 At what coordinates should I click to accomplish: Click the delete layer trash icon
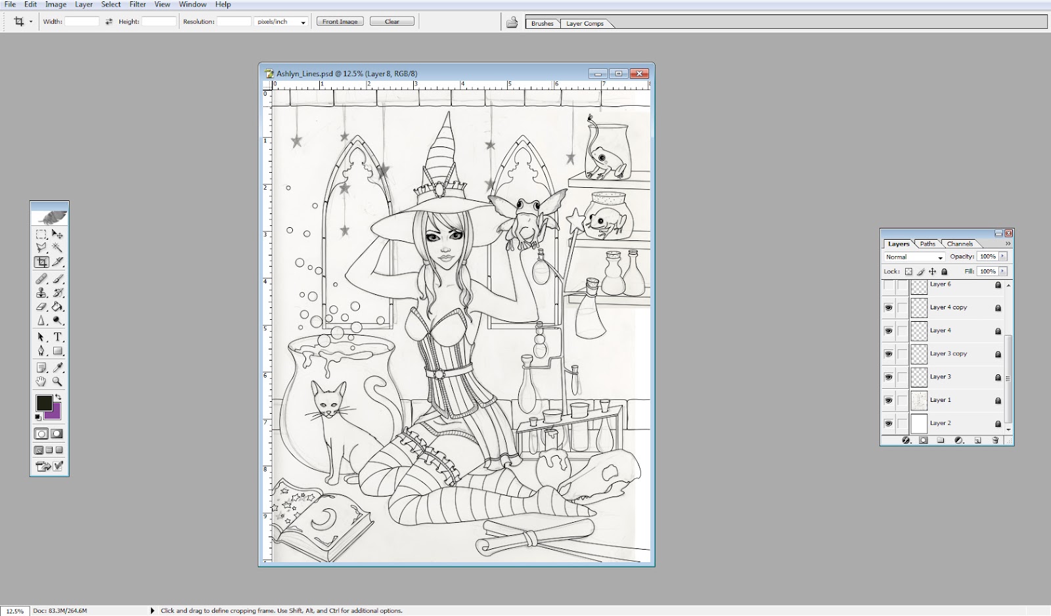click(996, 440)
